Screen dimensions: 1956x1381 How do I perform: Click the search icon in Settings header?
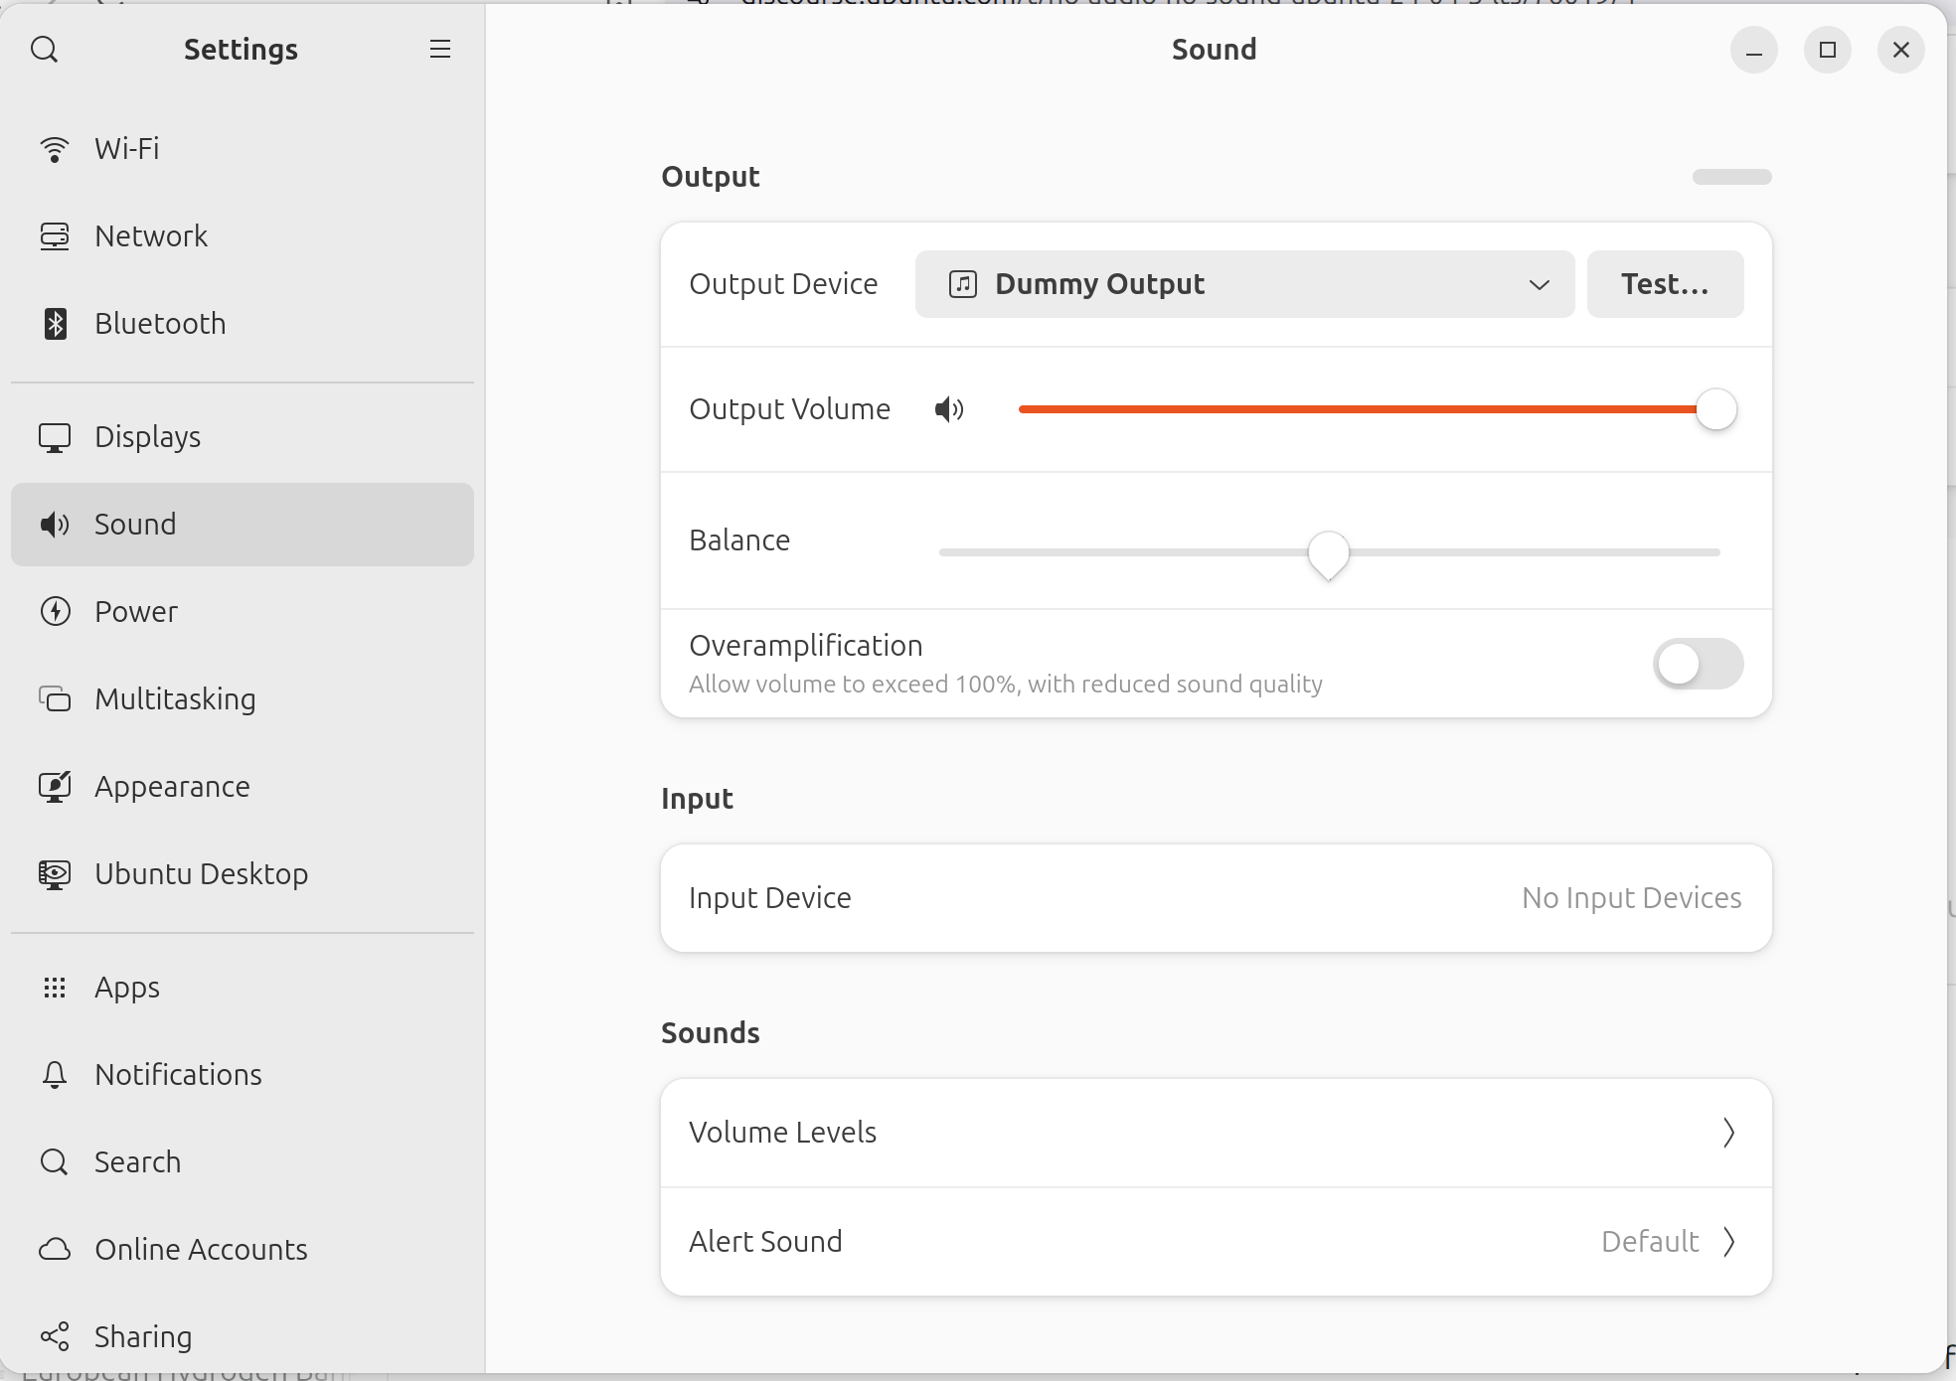coord(45,50)
